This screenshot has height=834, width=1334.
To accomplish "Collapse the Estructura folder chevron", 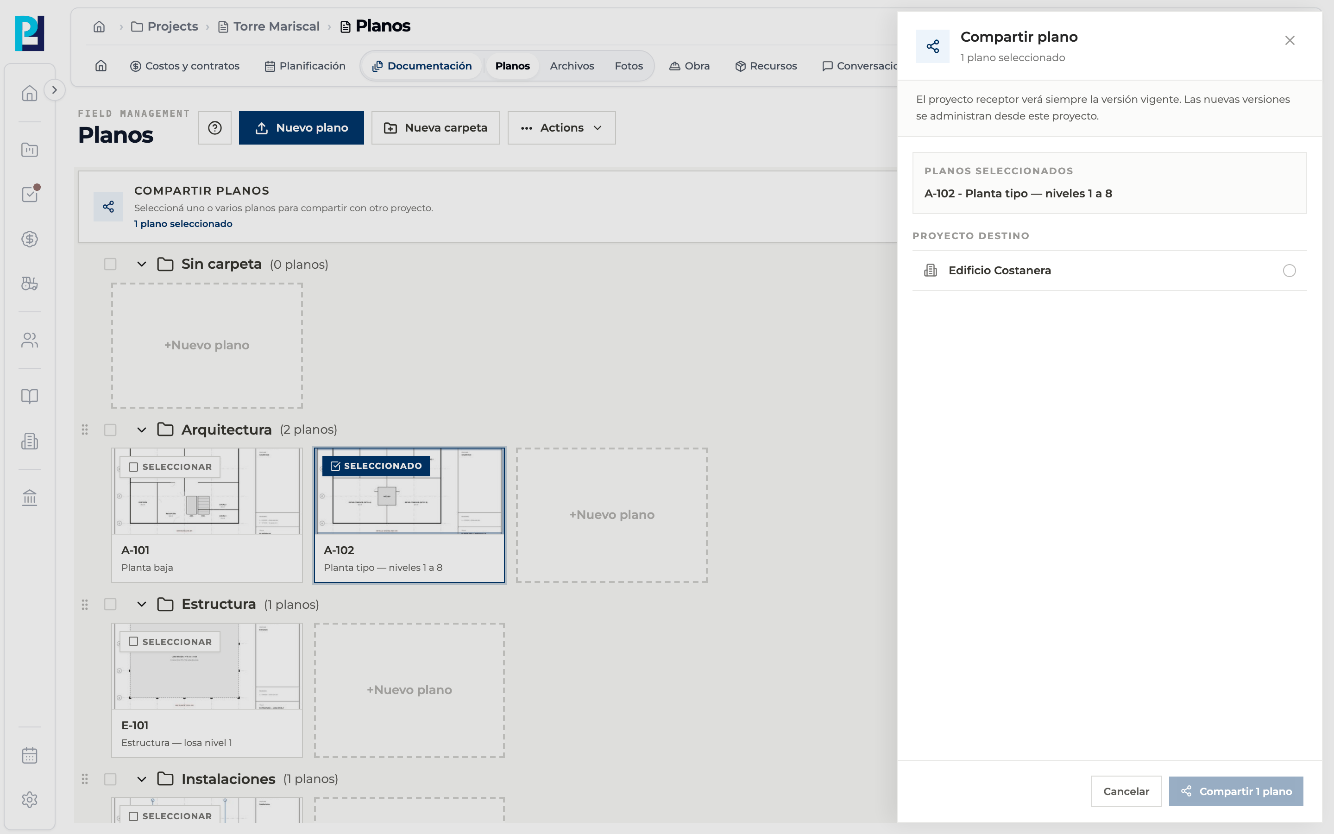I will (142, 605).
